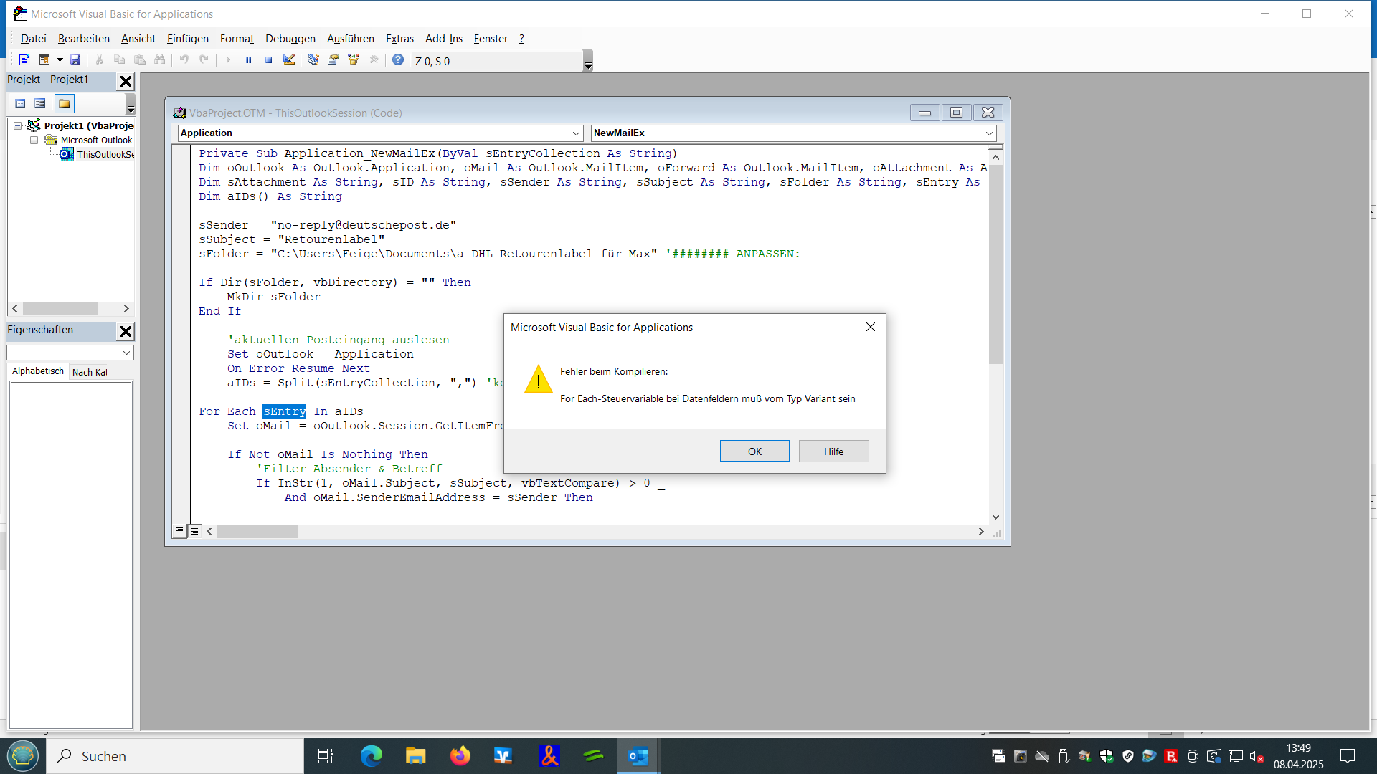Open the NewMailEx procedure dropdown
Image resolution: width=1377 pixels, height=774 pixels.
pos(989,133)
